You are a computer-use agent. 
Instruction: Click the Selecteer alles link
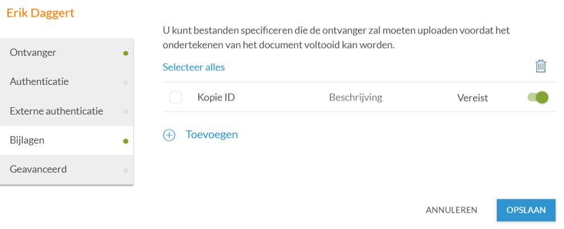[x=194, y=67]
